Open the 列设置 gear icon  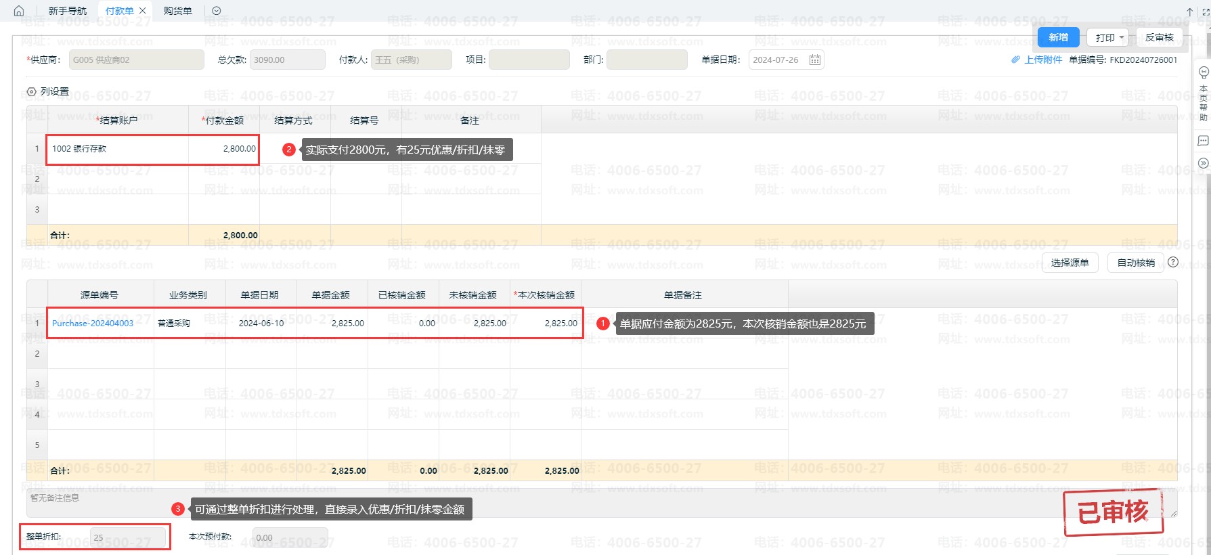(x=31, y=91)
